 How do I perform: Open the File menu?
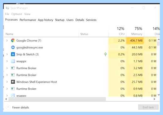(7, 14)
